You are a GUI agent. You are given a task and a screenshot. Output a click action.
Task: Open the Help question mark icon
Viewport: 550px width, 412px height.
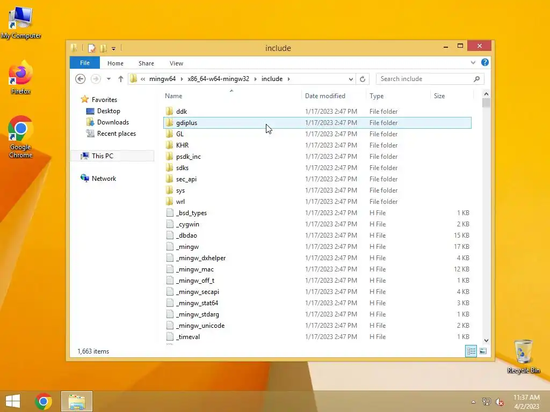coord(485,62)
